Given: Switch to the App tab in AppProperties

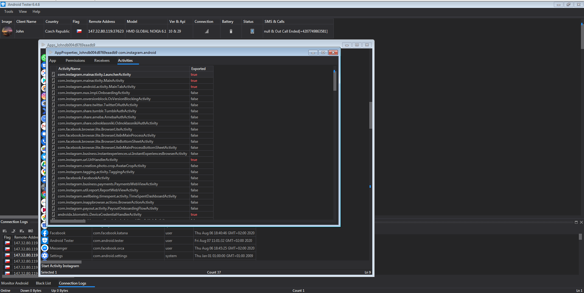Looking at the screenshot, I should 53,61.
